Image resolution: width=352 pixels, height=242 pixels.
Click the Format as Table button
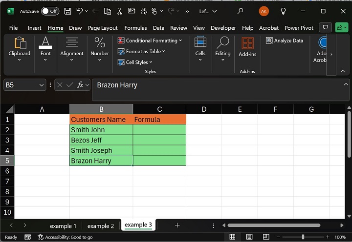point(142,51)
